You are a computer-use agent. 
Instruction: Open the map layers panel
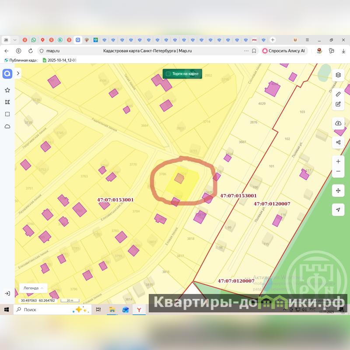(x=338, y=75)
